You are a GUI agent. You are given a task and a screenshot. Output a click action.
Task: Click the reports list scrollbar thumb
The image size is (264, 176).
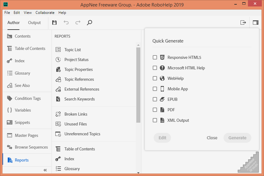[x=138, y=85]
